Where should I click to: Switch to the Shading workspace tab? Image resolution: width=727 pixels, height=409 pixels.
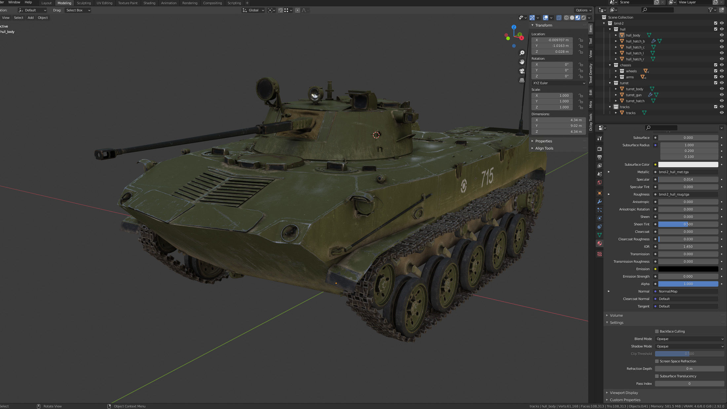[149, 3]
